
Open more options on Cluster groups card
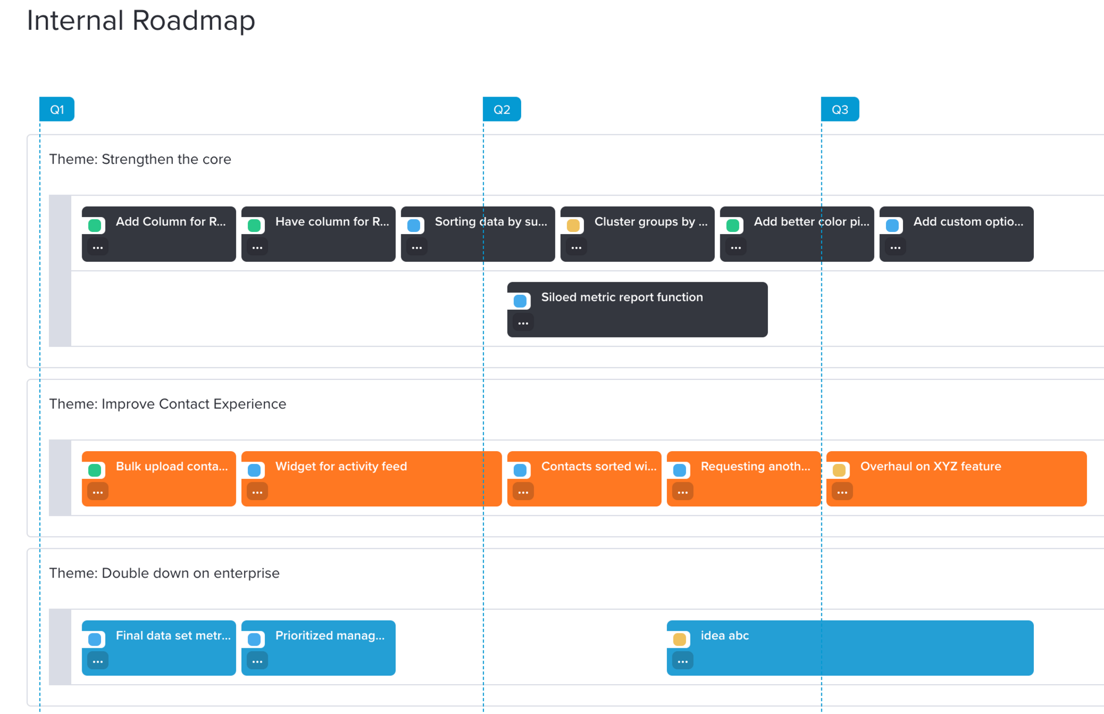576,247
